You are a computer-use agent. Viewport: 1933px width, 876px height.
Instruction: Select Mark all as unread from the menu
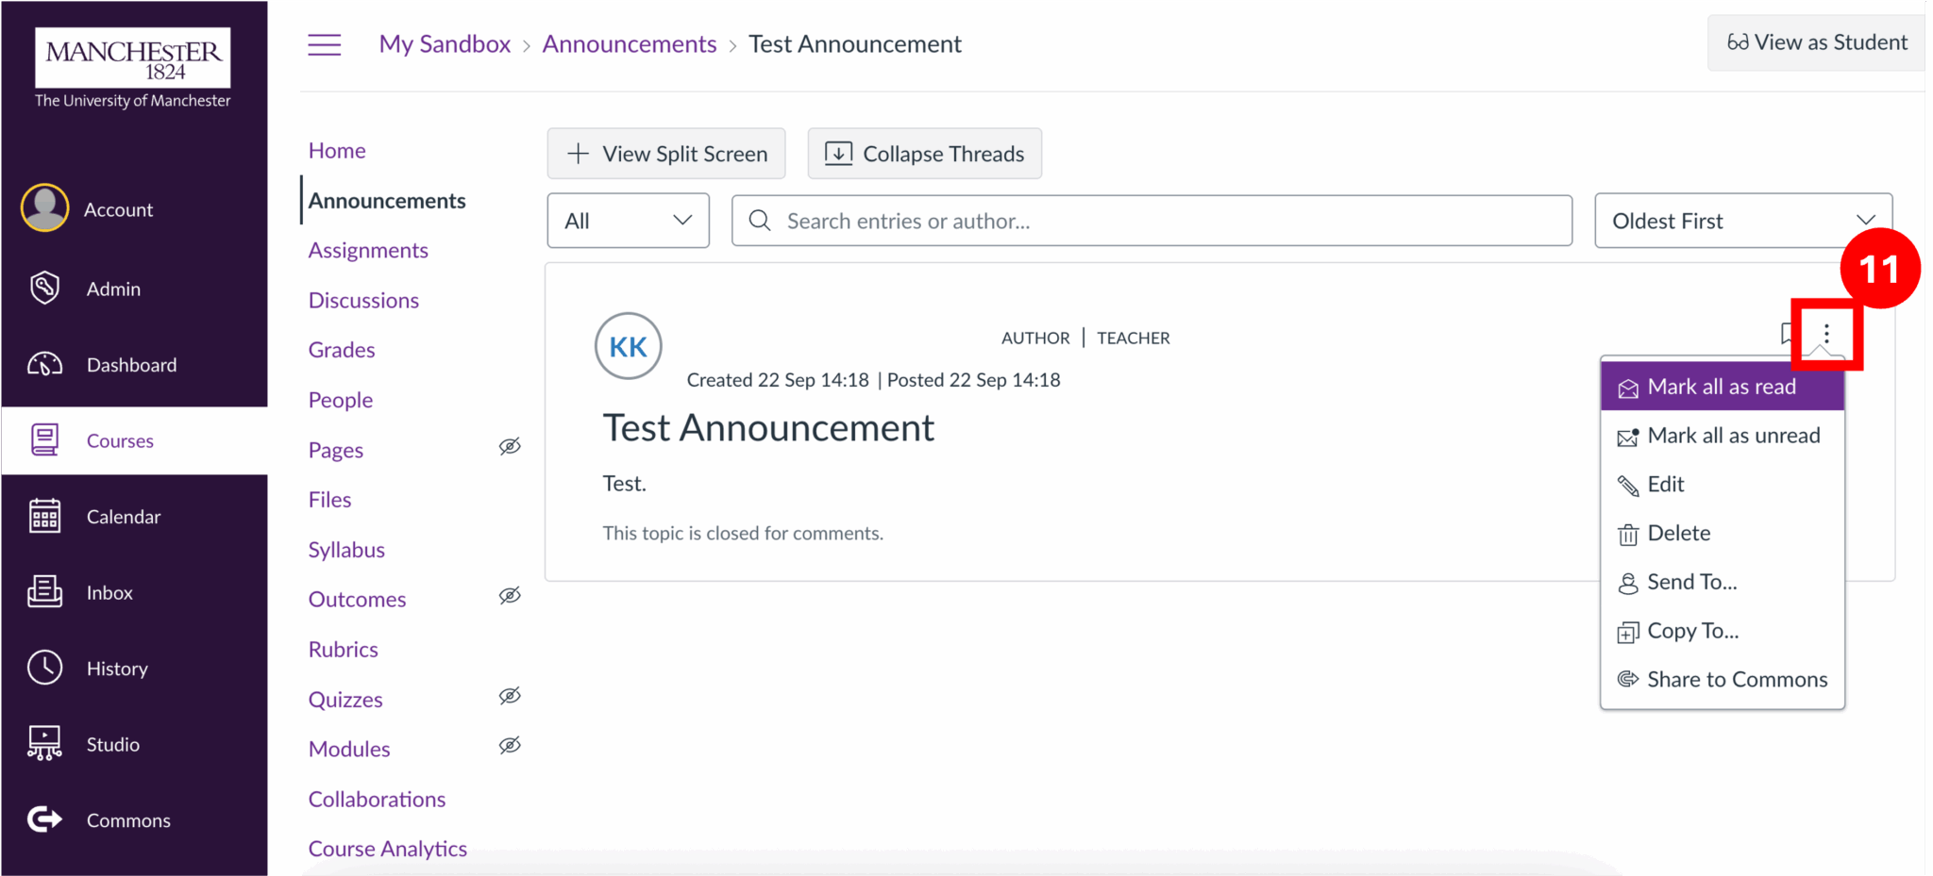coord(1734,435)
